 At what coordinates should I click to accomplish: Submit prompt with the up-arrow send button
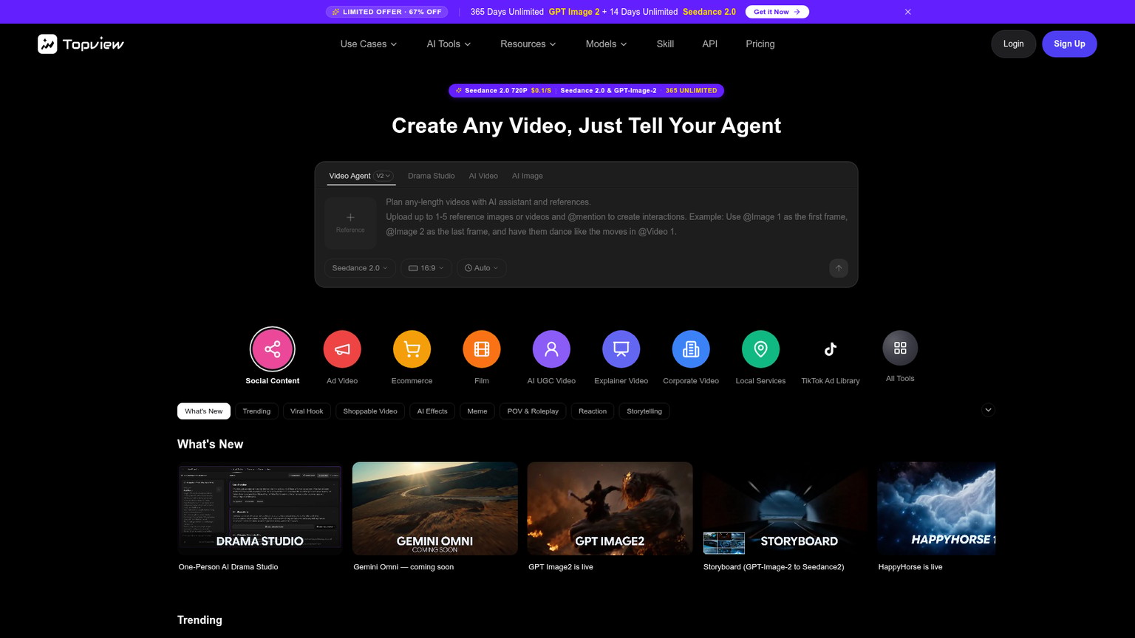(x=839, y=268)
